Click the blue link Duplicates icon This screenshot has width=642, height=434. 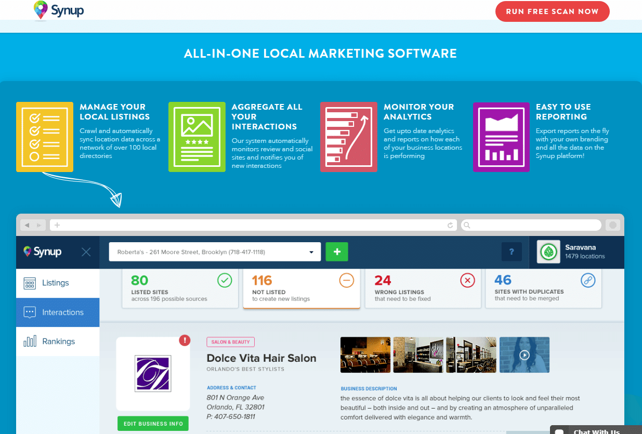click(588, 281)
